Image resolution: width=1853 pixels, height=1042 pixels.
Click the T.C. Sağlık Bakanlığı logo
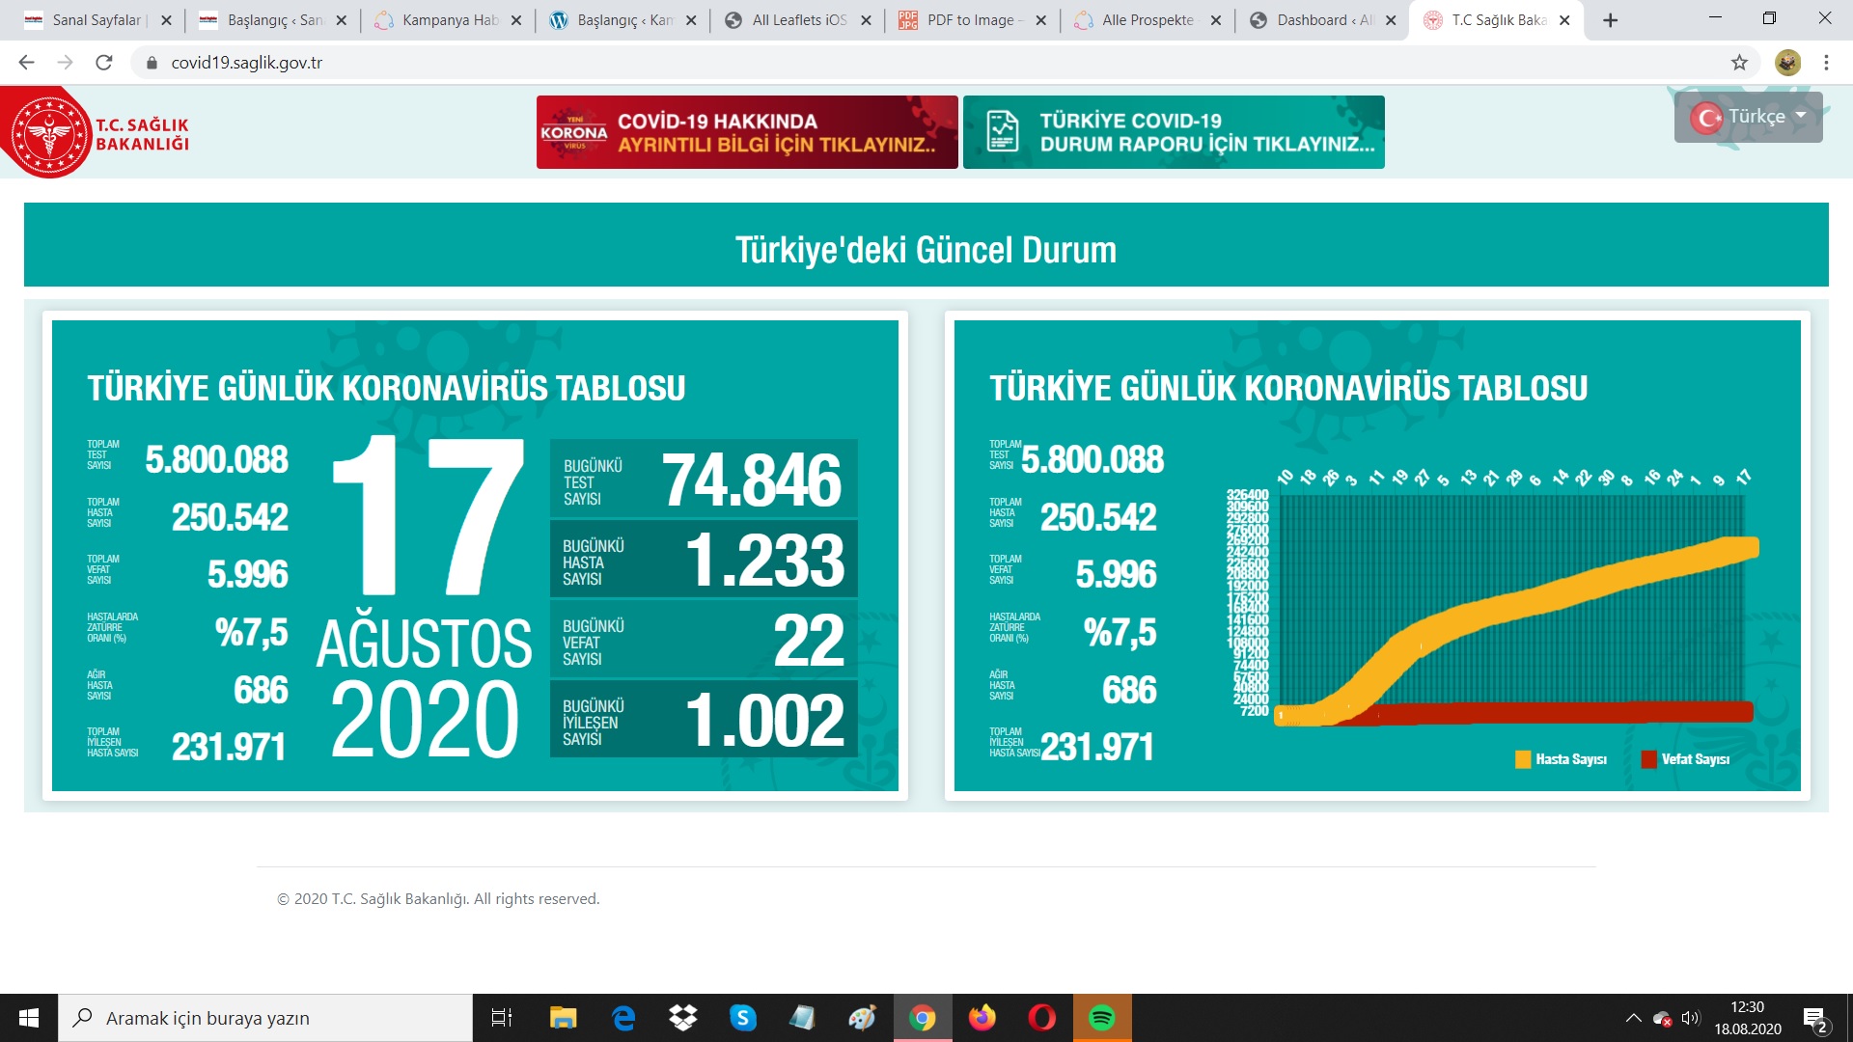point(95,133)
